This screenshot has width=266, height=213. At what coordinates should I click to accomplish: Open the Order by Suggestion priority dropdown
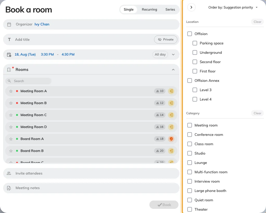tap(232, 8)
